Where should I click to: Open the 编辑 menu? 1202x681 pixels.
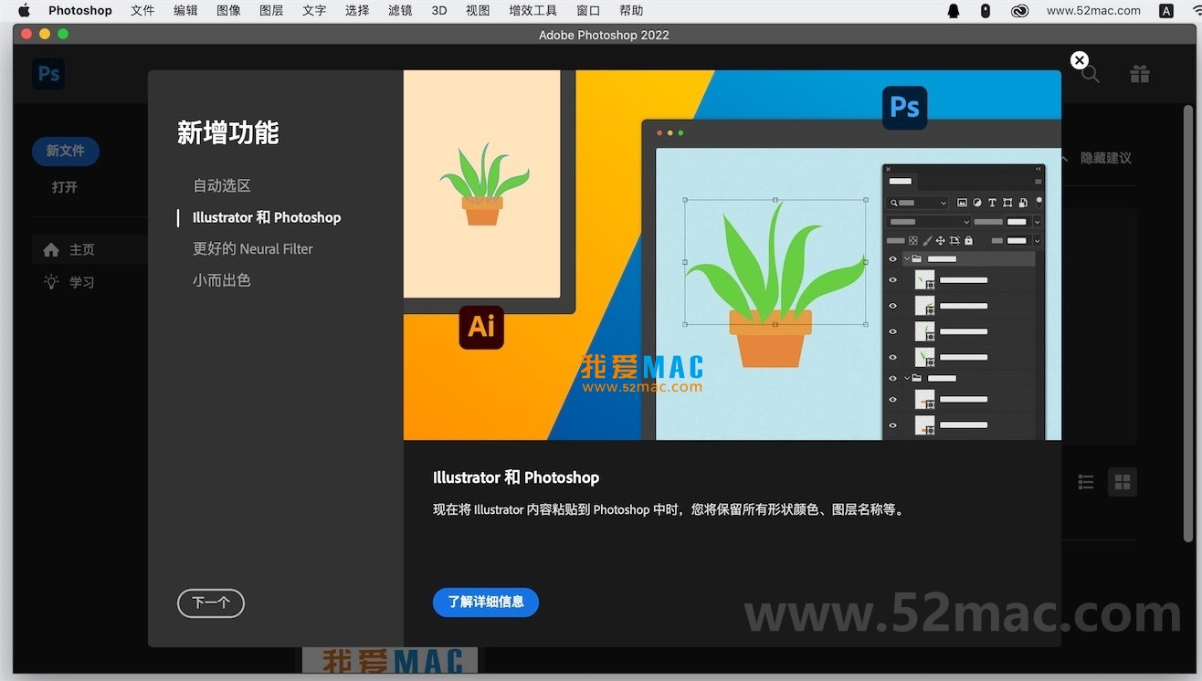[185, 11]
